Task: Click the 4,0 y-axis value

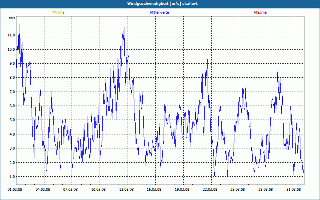Action: click(x=12, y=134)
